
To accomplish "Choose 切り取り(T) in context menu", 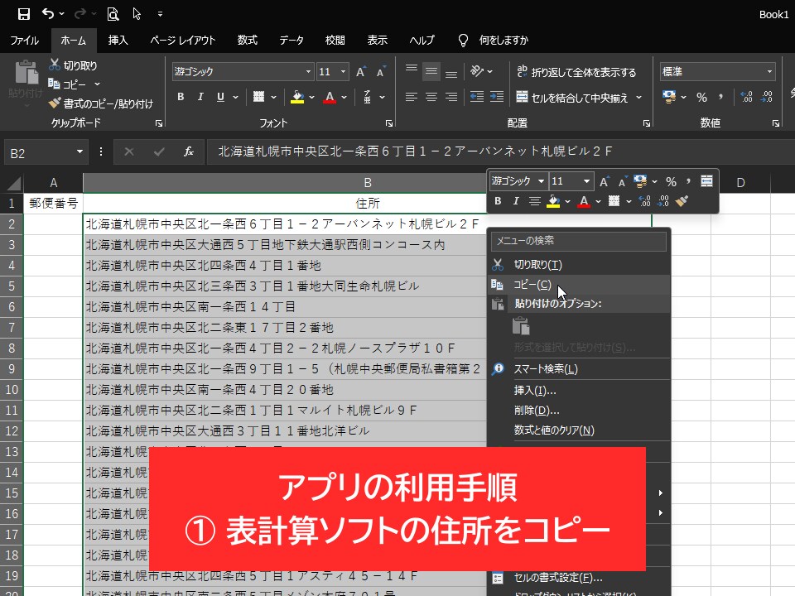I will pyautogui.click(x=579, y=265).
